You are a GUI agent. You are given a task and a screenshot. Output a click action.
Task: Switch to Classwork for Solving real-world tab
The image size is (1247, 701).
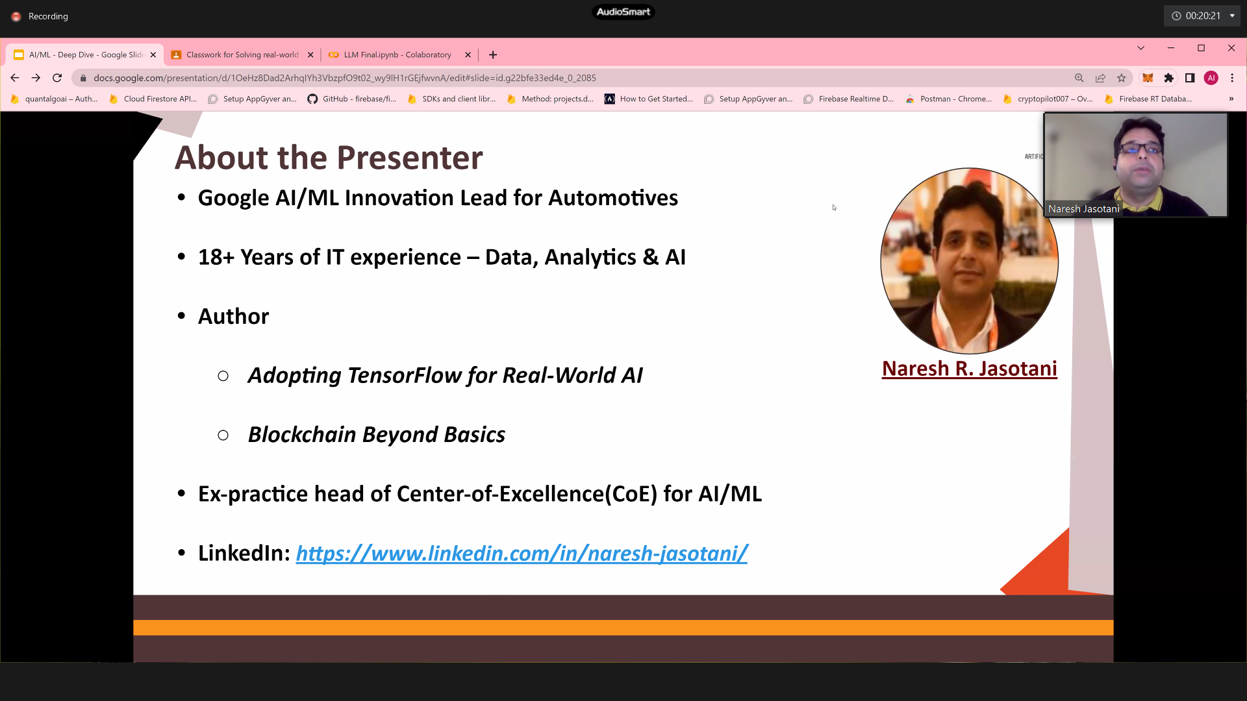click(242, 55)
